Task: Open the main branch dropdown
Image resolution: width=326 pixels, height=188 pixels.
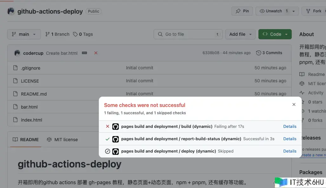Action: click(24, 34)
